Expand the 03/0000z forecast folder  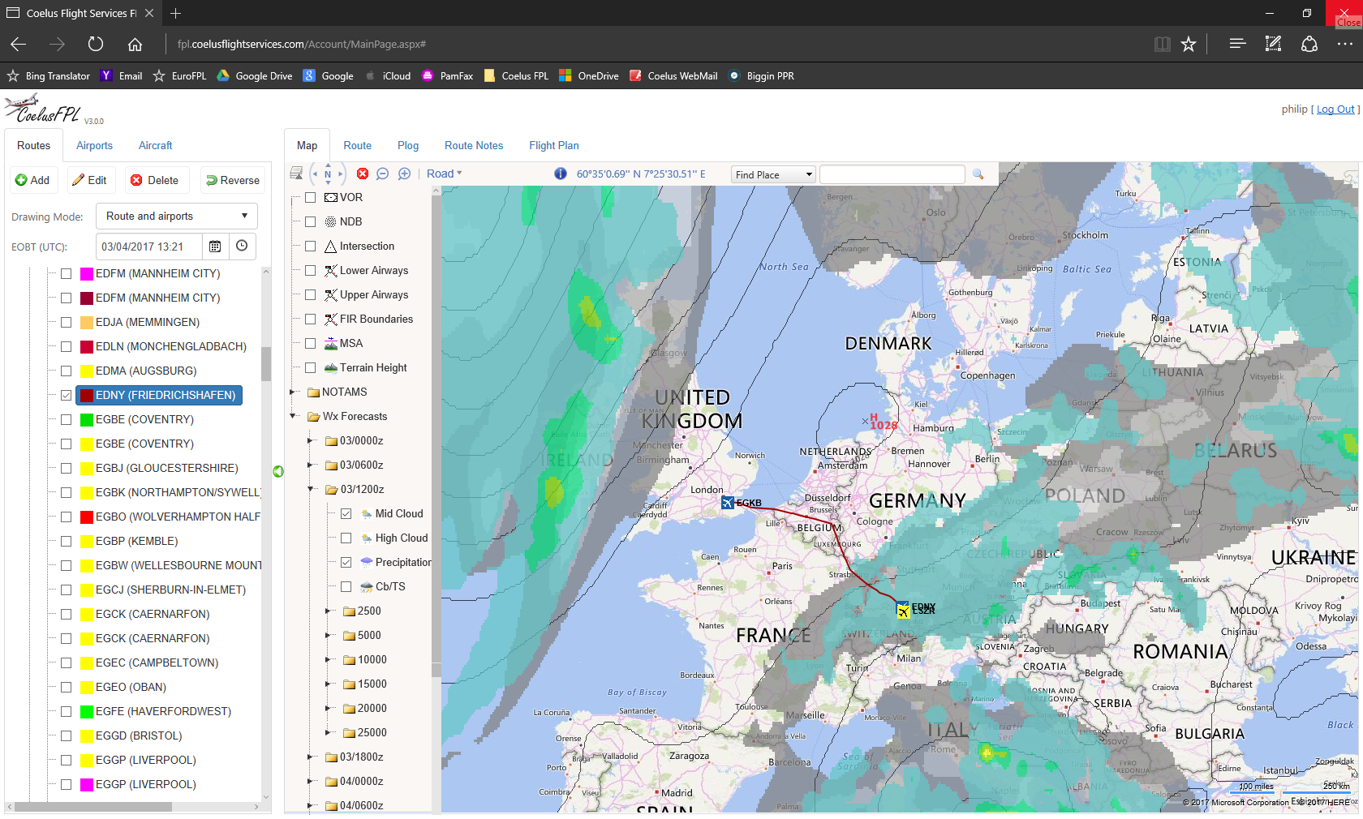pos(310,440)
